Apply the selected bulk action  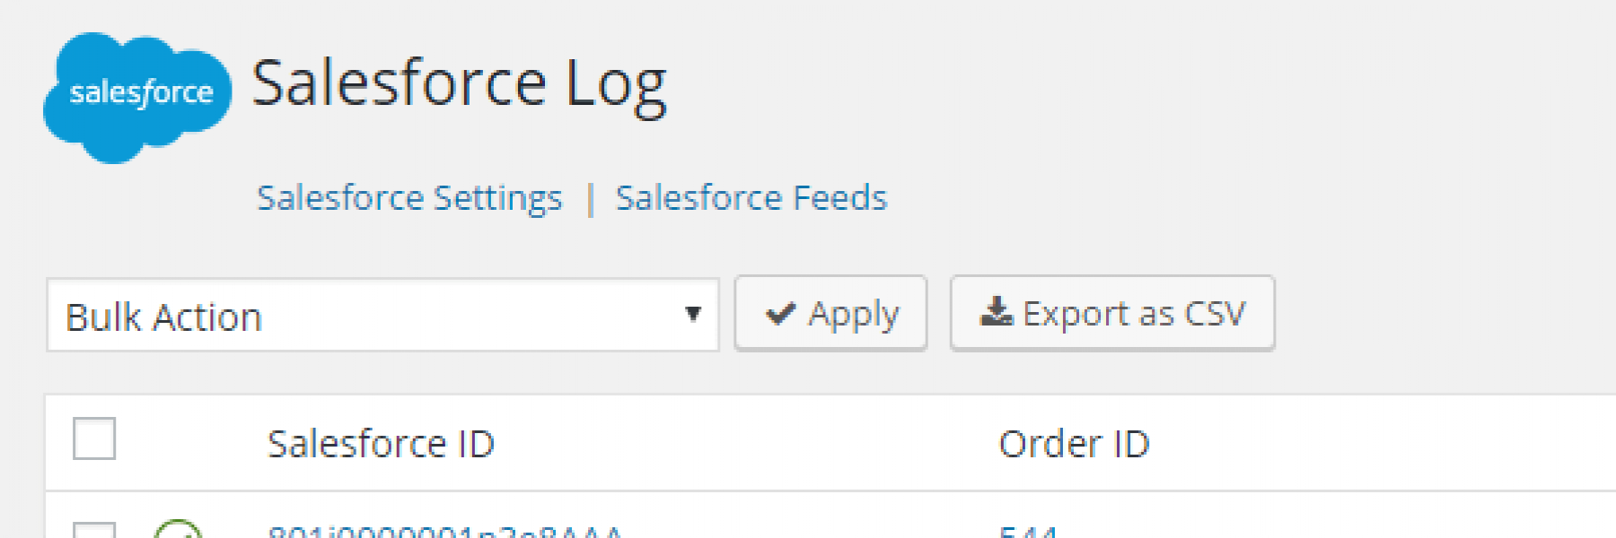click(830, 313)
